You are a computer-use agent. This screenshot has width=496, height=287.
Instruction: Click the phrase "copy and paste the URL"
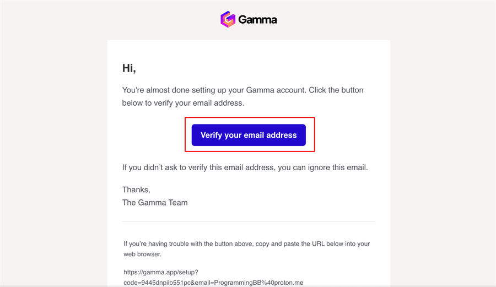pyautogui.click(x=272, y=243)
